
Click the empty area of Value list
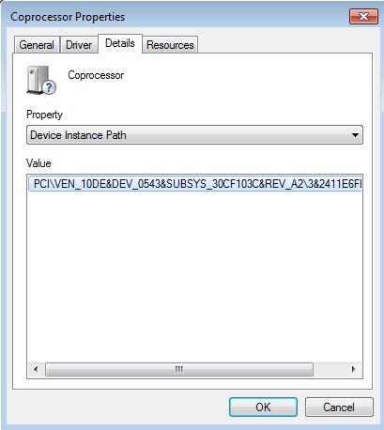click(194, 275)
